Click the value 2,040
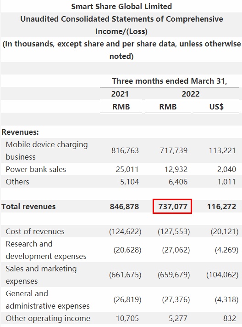The height and width of the screenshot is (327, 242). tap(226, 169)
